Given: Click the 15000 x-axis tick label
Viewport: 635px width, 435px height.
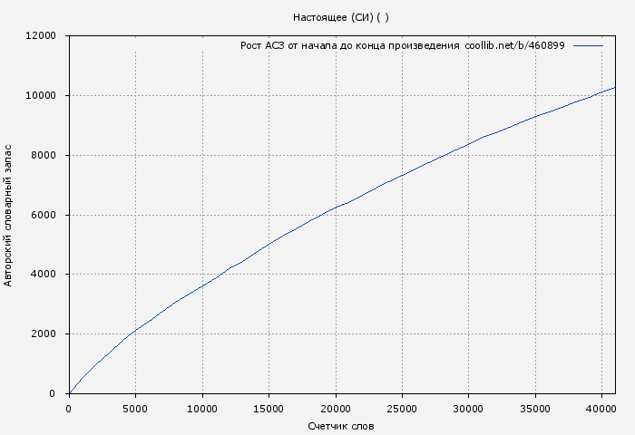Looking at the screenshot, I should point(269,409).
